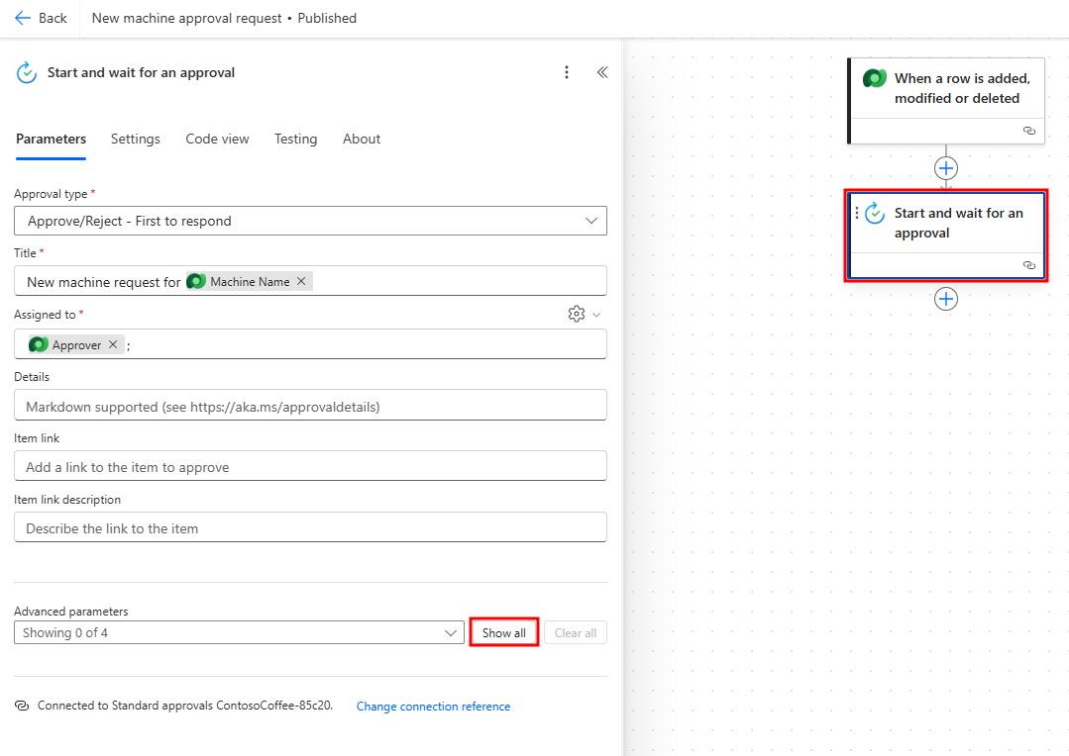Add step below the approval action

click(x=945, y=299)
